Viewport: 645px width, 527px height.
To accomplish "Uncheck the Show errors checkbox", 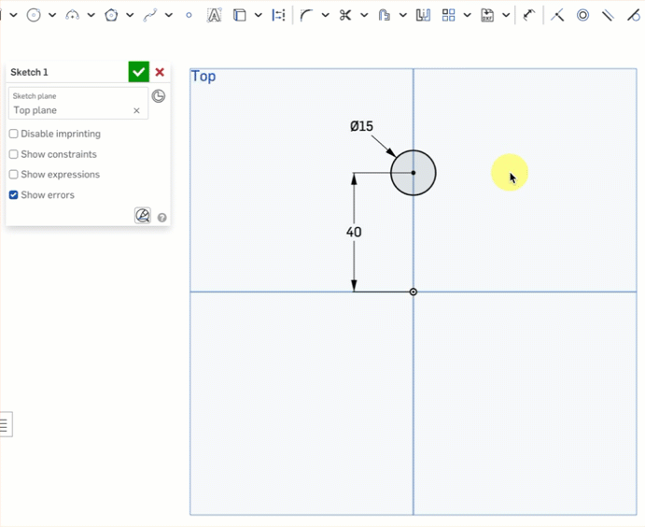I will [x=14, y=194].
